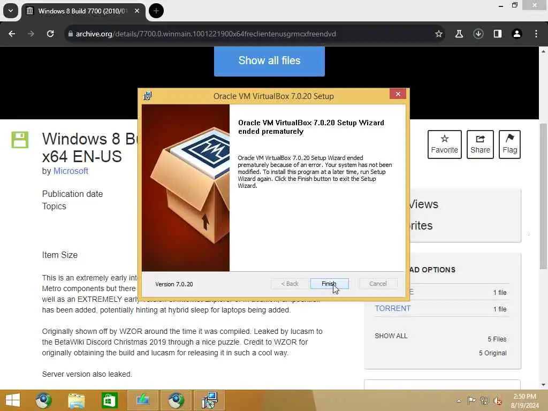Open the Microsoft author link
The height and width of the screenshot is (411, 548).
71,171
